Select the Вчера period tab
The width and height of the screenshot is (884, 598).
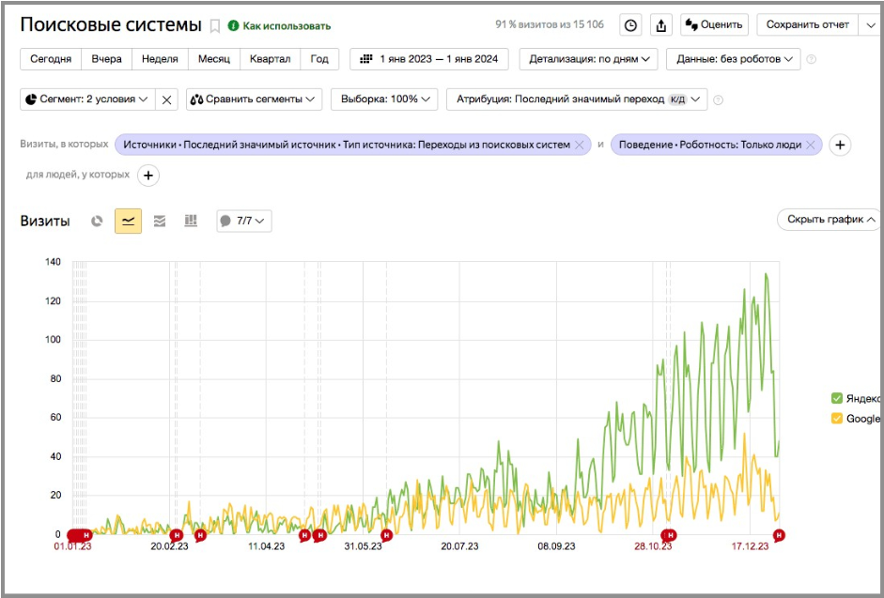pyautogui.click(x=106, y=59)
